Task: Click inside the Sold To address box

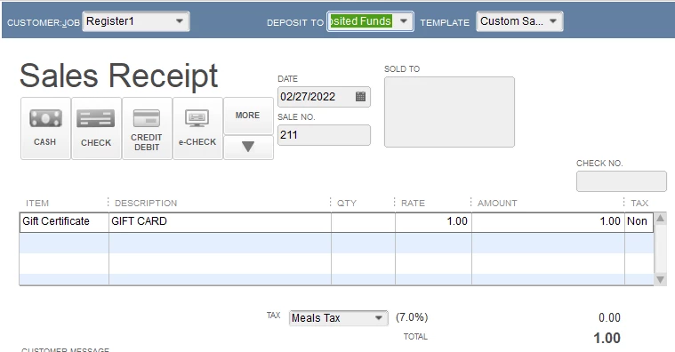Action: click(x=449, y=112)
